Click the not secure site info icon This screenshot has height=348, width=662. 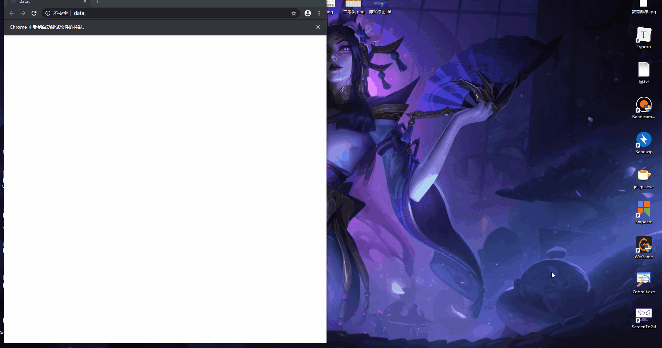48,13
